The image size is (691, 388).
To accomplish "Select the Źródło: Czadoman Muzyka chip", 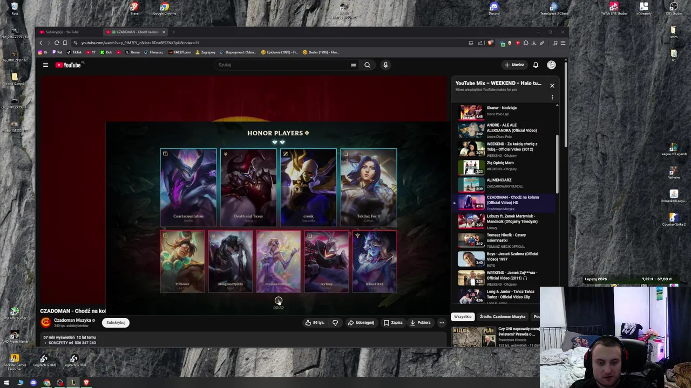I will [503, 316].
